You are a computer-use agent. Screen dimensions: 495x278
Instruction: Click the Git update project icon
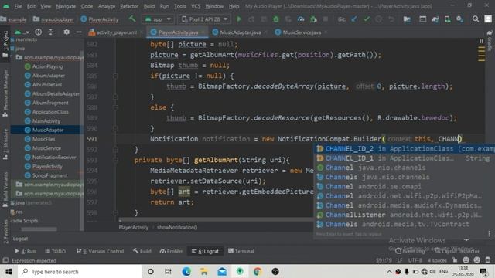click(354, 19)
